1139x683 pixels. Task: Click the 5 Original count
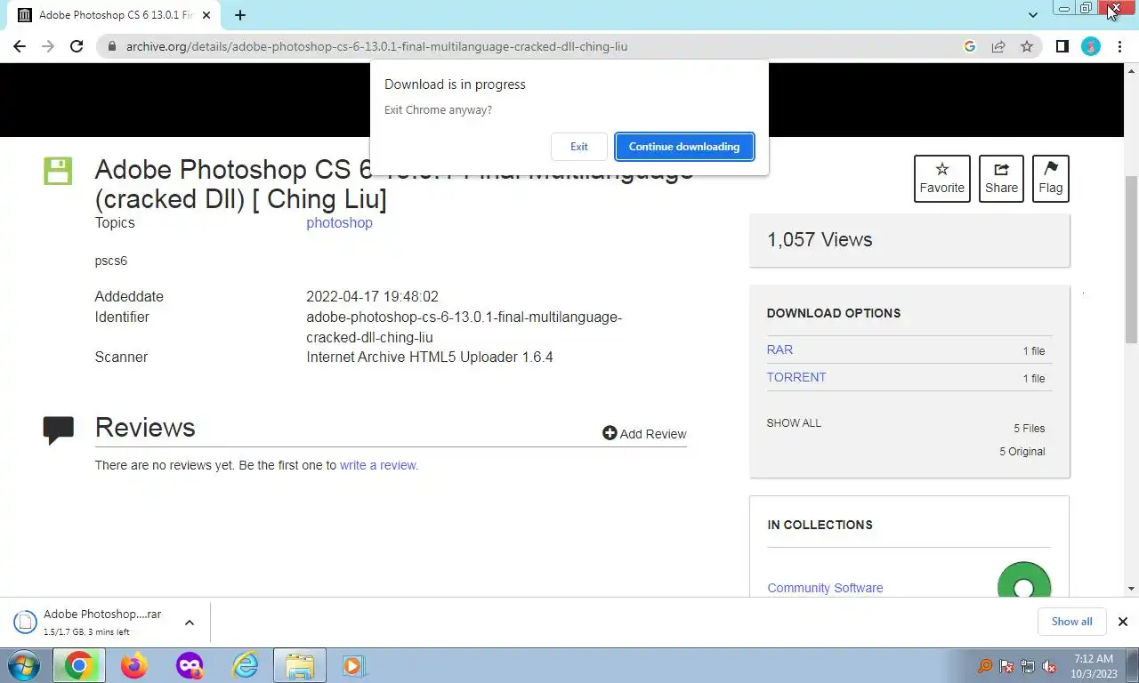1022,452
